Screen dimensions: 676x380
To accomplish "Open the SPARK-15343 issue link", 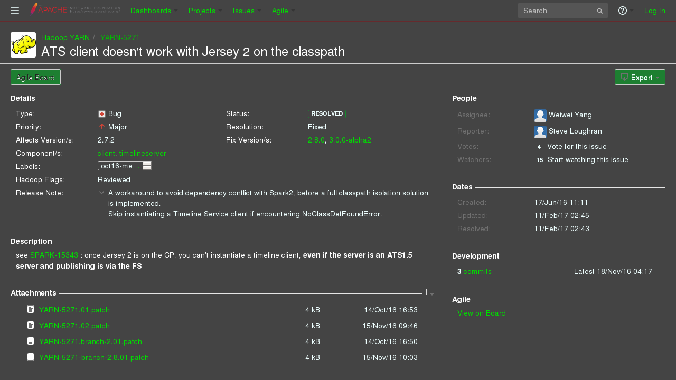I will [54, 255].
